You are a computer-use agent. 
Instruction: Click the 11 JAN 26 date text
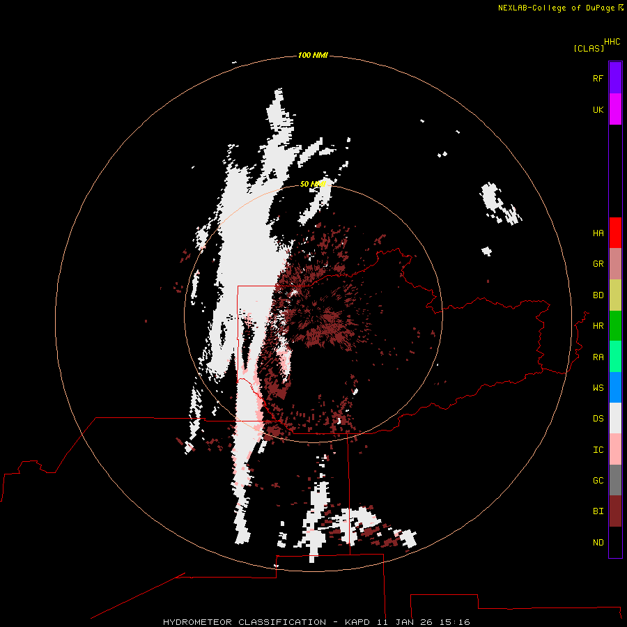pyautogui.click(x=405, y=622)
